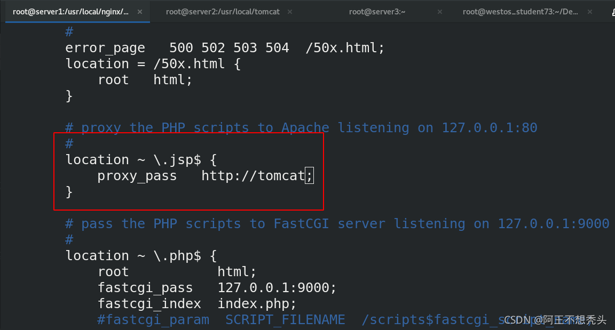Click the error_page 500 502 503 504 line
Viewport: 615px width, 330px height.
tap(225, 48)
